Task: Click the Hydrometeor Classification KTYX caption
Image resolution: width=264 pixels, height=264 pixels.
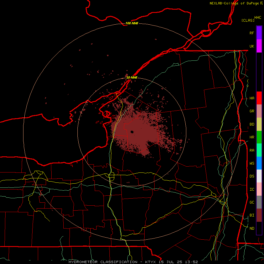Action: 133,262
